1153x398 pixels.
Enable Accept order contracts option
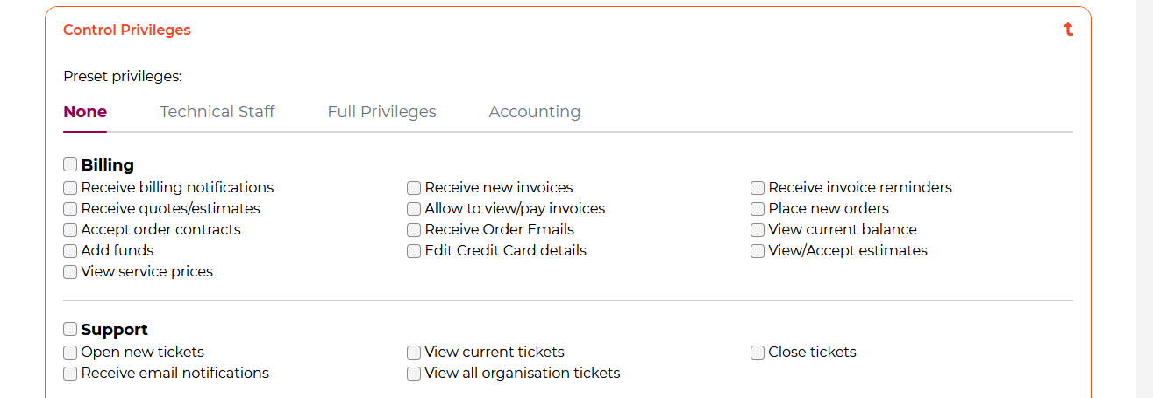(x=70, y=229)
